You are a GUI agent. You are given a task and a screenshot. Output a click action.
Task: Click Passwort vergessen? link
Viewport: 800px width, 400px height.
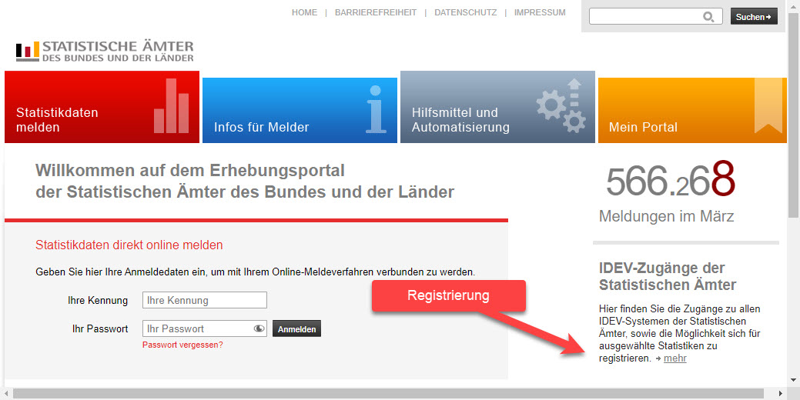pos(182,345)
